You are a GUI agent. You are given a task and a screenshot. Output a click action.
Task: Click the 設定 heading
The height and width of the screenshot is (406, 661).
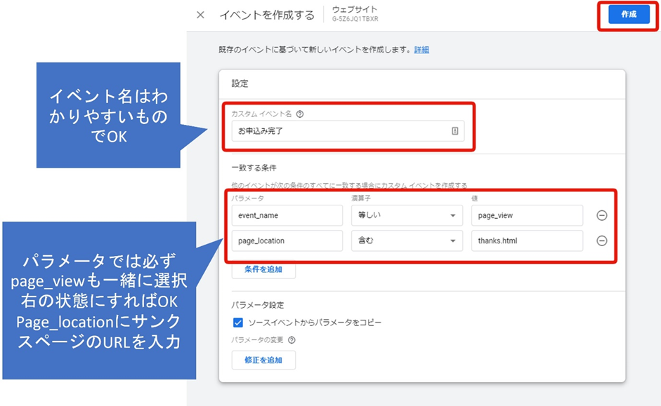(240, 83)
